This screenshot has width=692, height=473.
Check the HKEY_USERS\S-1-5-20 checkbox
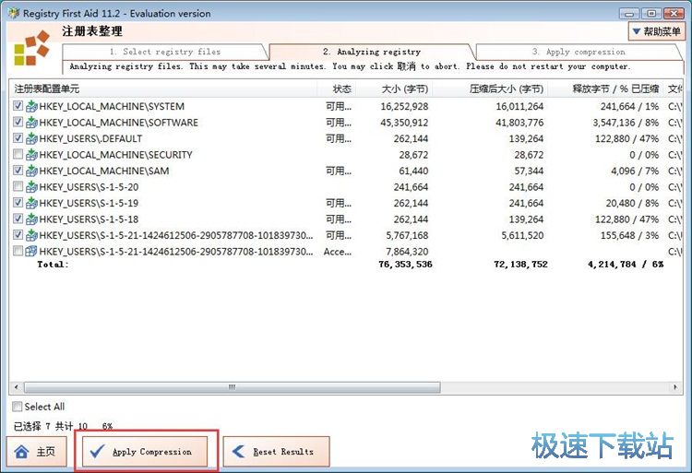tap(18, 186)
